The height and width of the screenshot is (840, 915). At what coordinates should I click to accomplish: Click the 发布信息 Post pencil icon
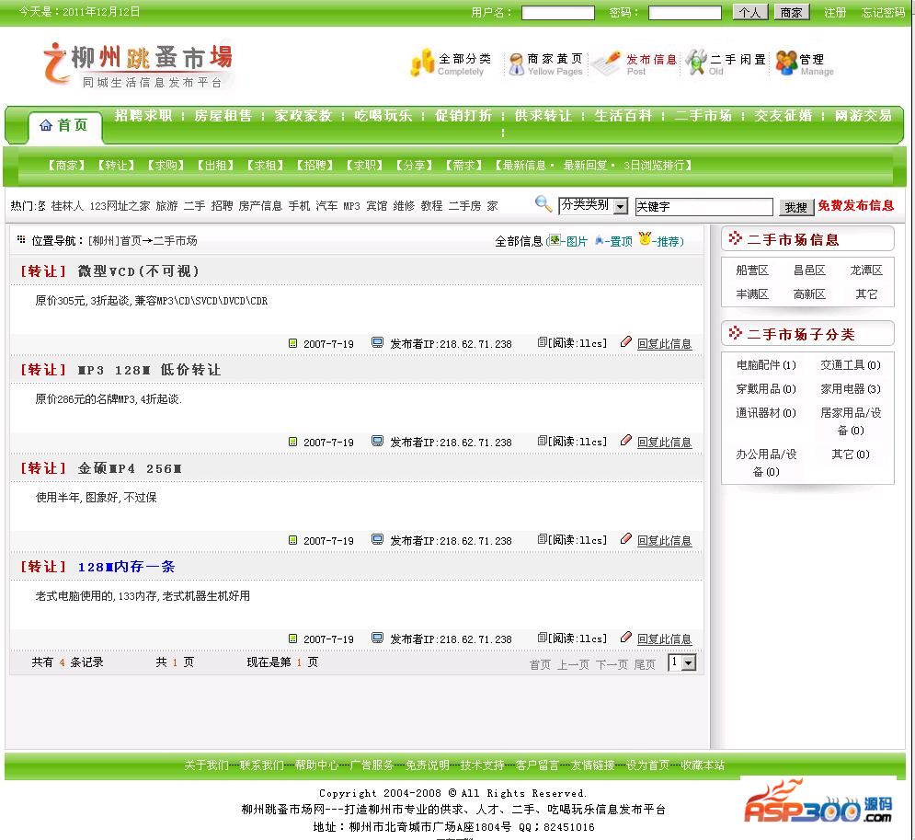[608, 63]
